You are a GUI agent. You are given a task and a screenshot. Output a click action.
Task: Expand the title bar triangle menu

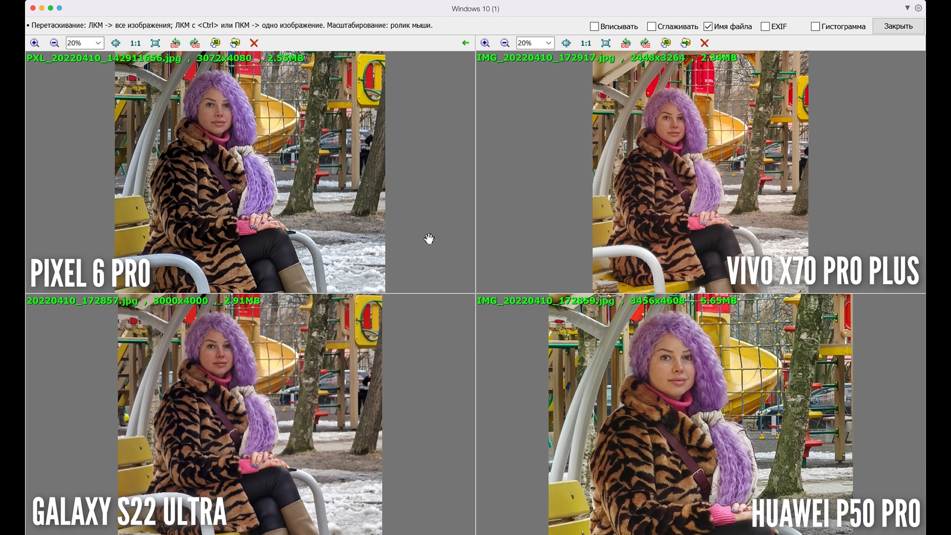point(907,8)
